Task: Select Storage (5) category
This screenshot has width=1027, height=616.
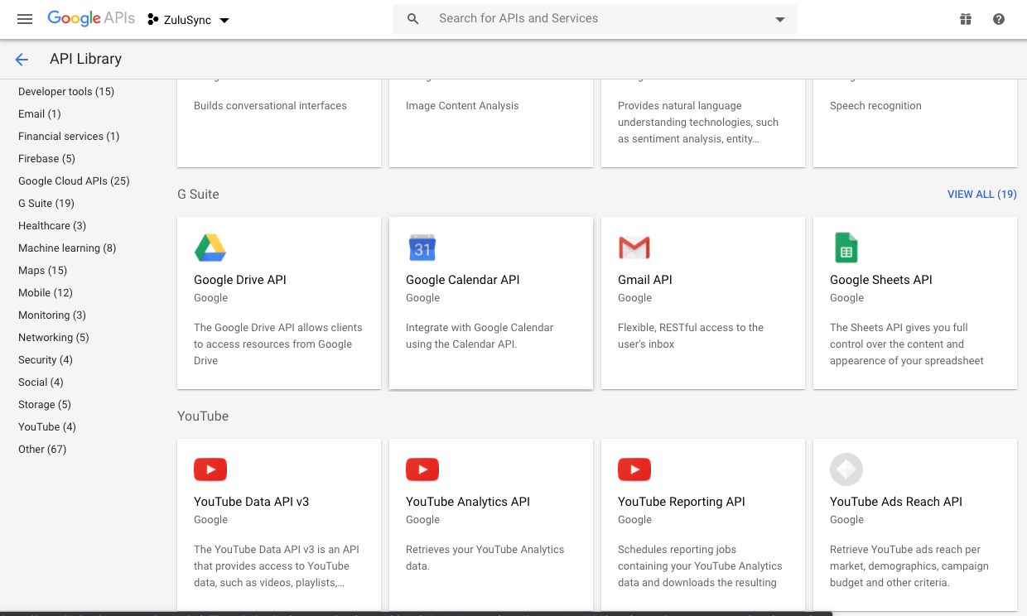Action: tap(45, 405)
